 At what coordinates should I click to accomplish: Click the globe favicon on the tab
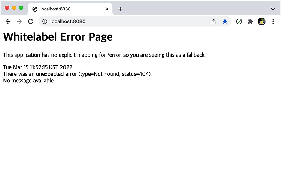click(x=35, y=9)
